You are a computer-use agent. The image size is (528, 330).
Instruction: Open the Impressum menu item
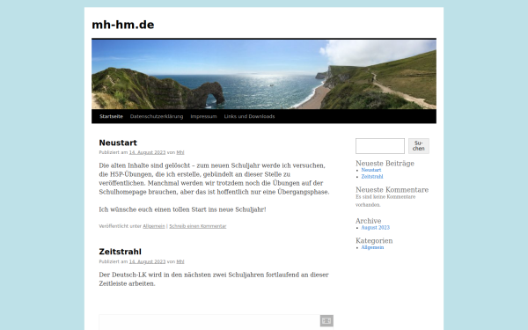pos(203,116)
